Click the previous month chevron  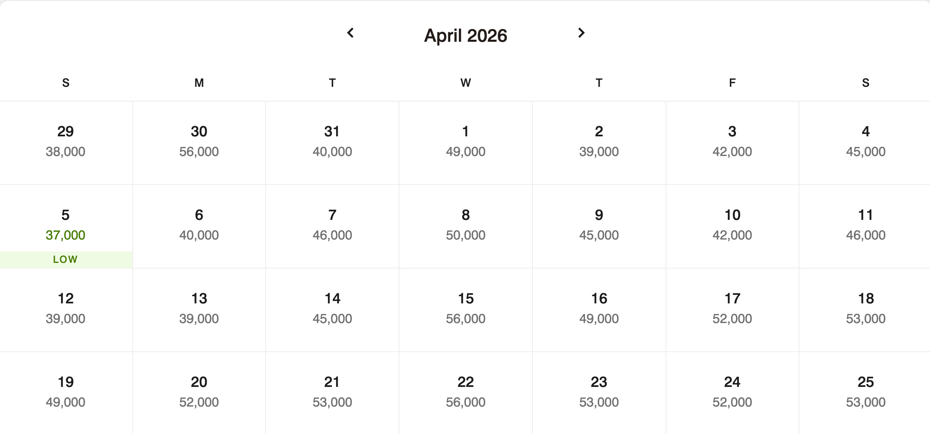tap(351, 34)
